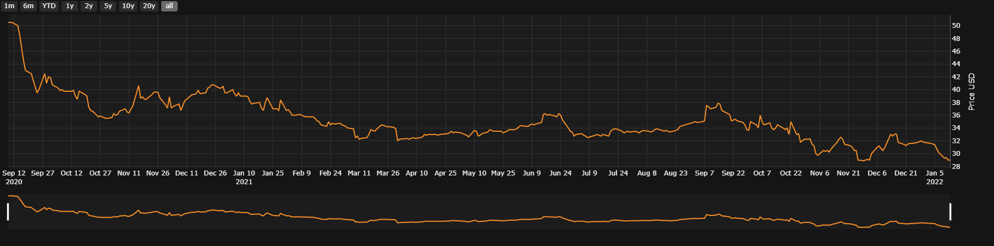Click the price peak near Sep 12
The image size is (994, 246).
click(x=11, y=22)
